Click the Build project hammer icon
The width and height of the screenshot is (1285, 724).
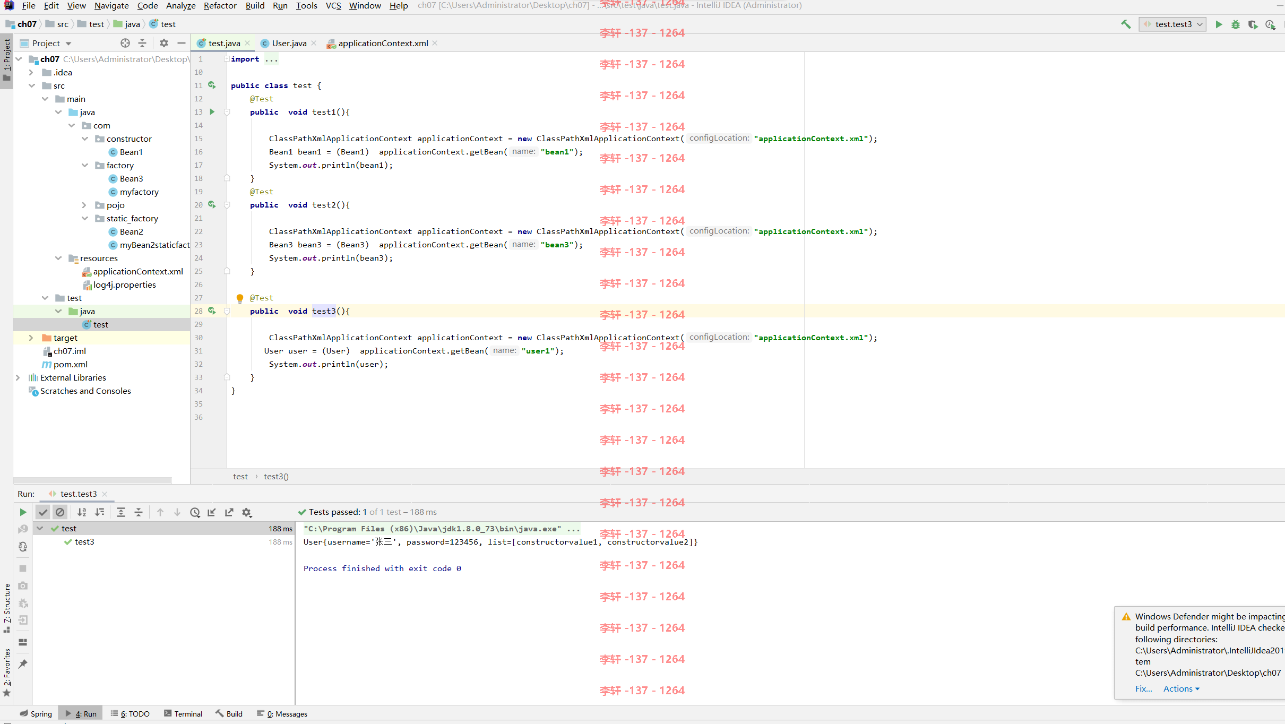(1126, 24)
